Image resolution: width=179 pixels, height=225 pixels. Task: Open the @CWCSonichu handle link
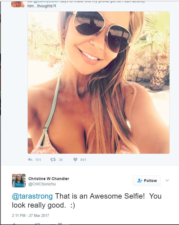tap(42, 184)
